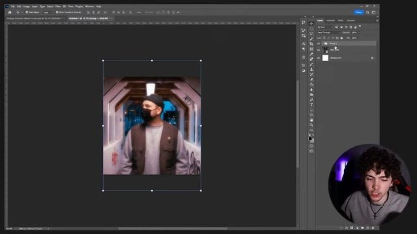The image size is (417, 234).
Task: Lock layer position icon
Action: (x=333, y=38)
